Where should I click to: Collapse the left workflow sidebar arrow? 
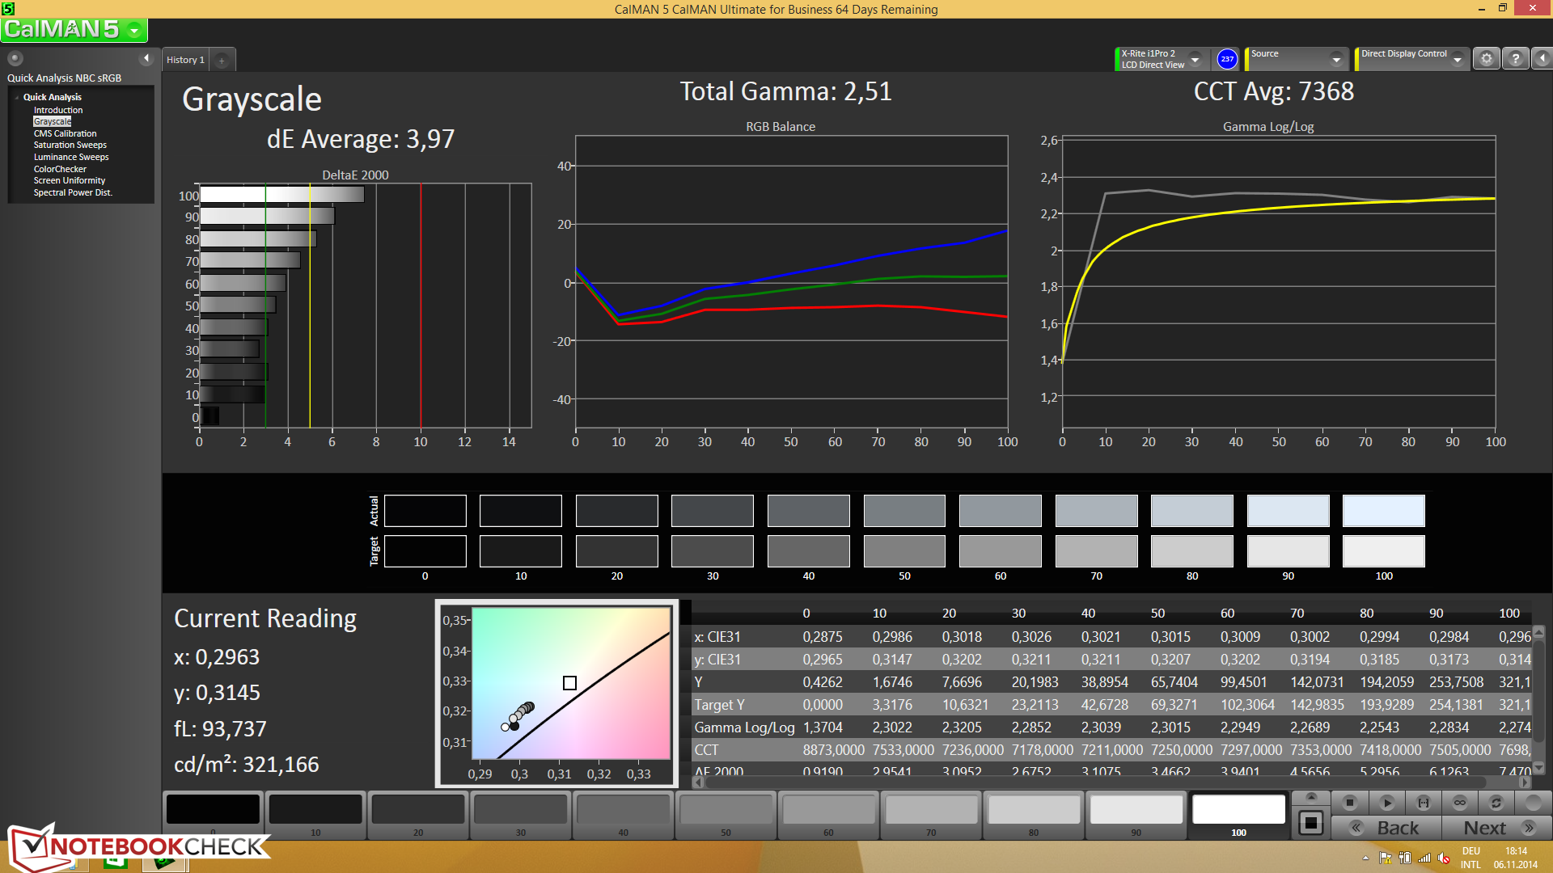[146, 58]
